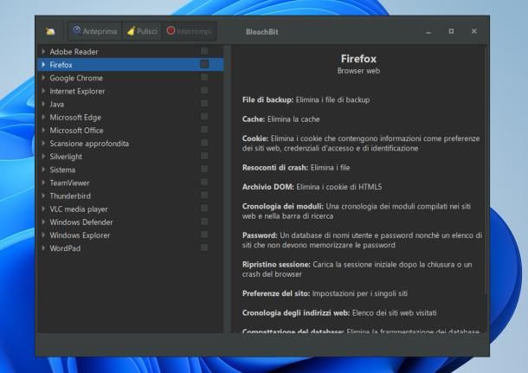
Task: Expand the Internet Explorer tree arrow
Action: 43,91
